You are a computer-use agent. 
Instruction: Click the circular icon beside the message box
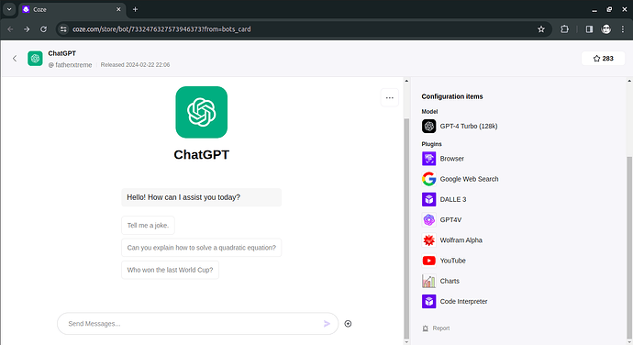click(x=348, y=324)
